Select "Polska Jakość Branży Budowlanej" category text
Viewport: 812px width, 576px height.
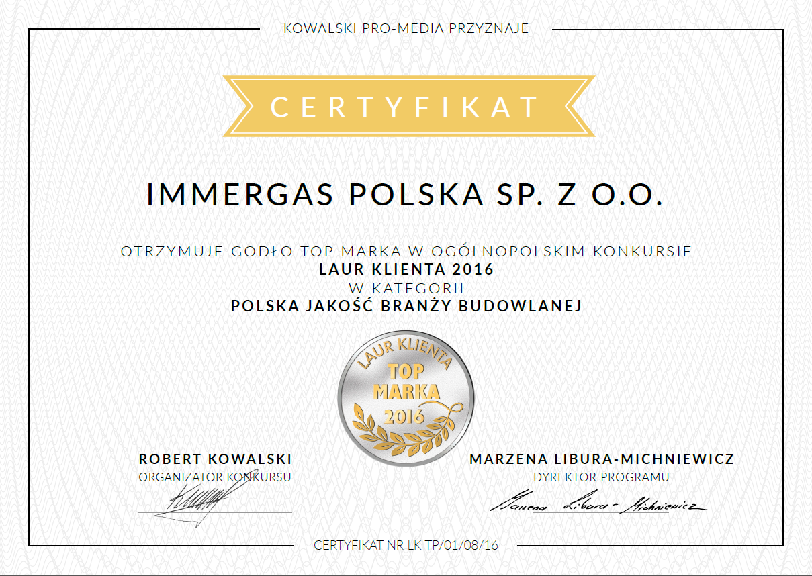[406, 305]
